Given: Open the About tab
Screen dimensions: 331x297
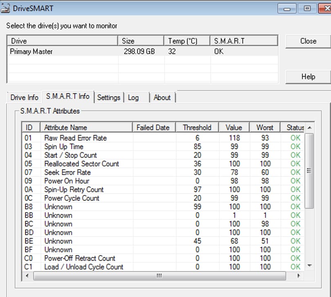Looking at the screenshot, I should pos(162,98).
